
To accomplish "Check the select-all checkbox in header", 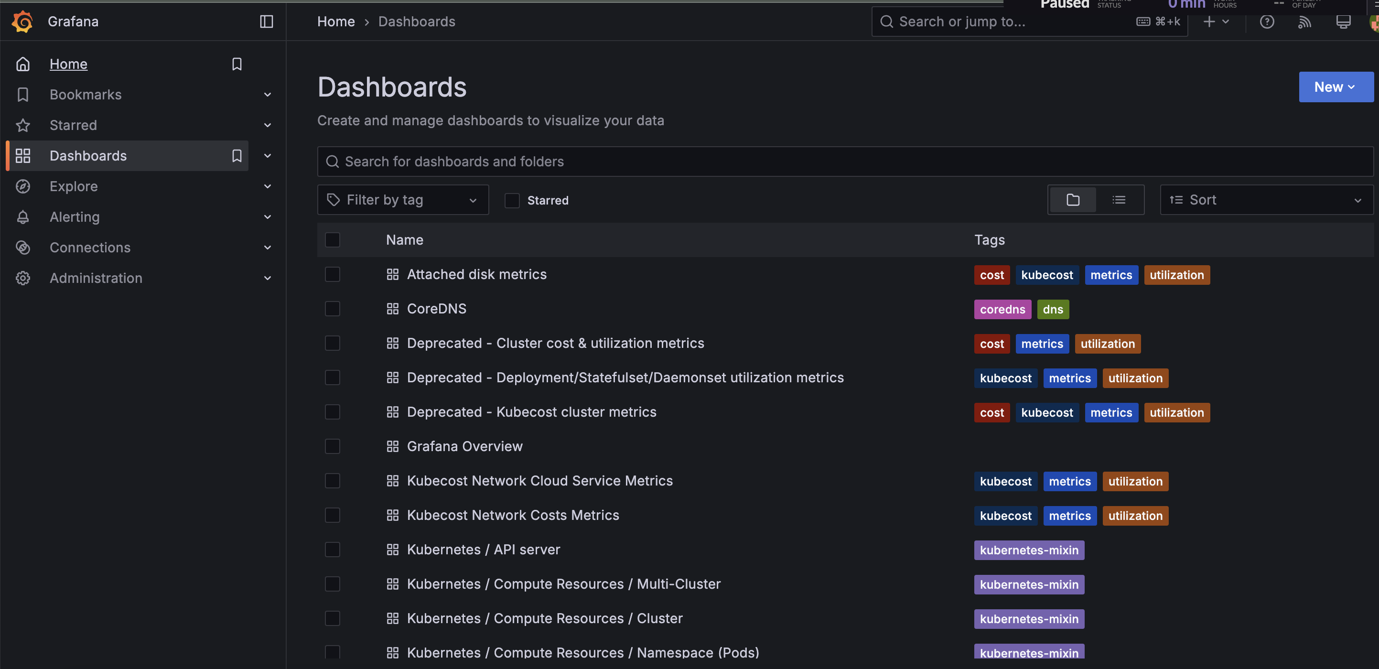I will click(333, 240).
